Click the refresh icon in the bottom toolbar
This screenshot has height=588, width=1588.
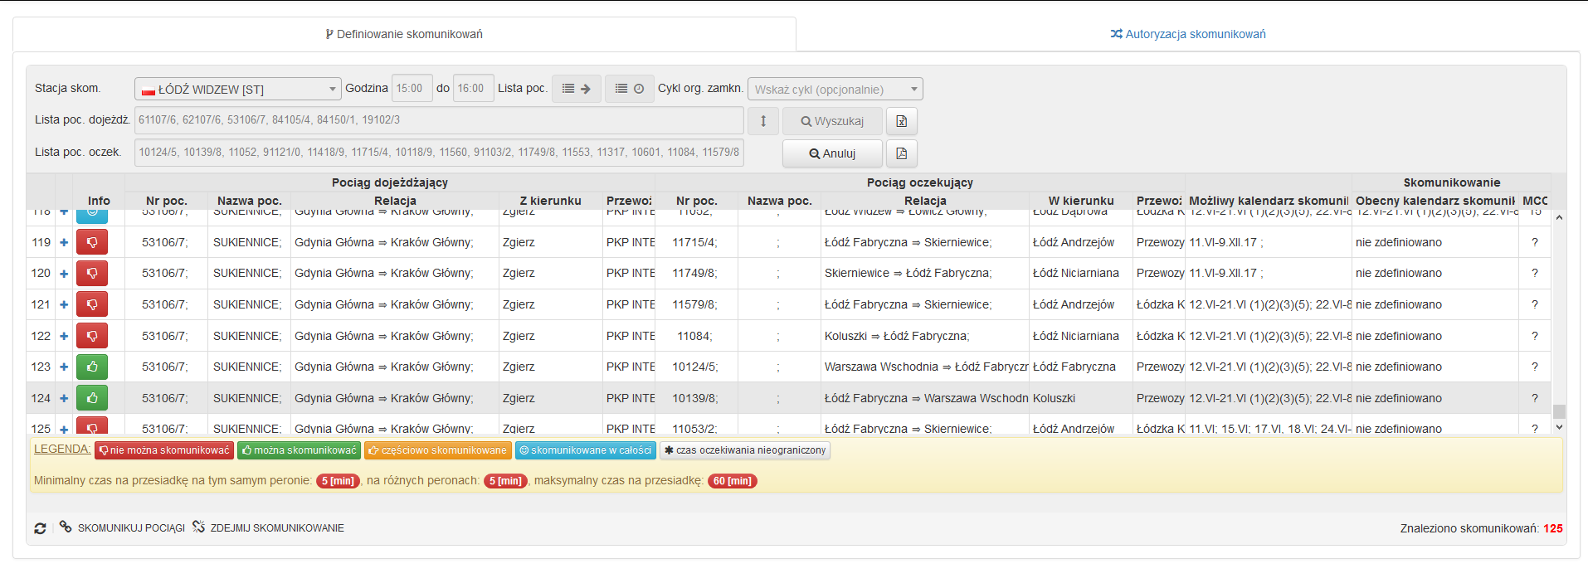(x=40, y=528)
